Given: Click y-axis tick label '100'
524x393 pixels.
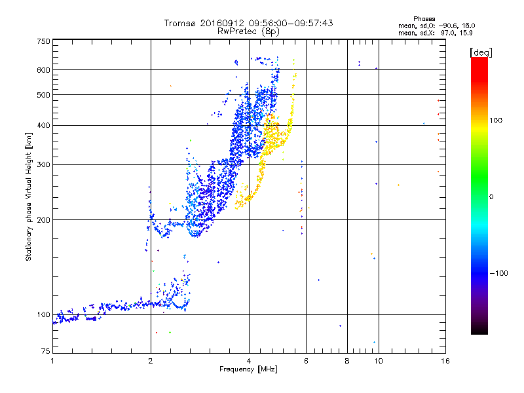Looking at the screenshot, I should (x=43, y=315).
